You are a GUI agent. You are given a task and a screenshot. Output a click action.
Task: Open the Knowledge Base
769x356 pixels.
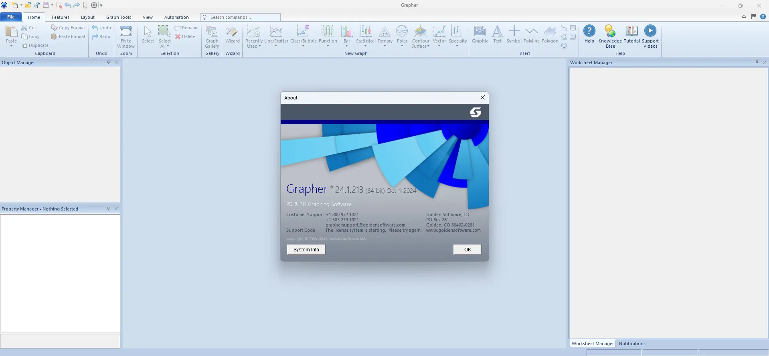(x=610, y=36)
